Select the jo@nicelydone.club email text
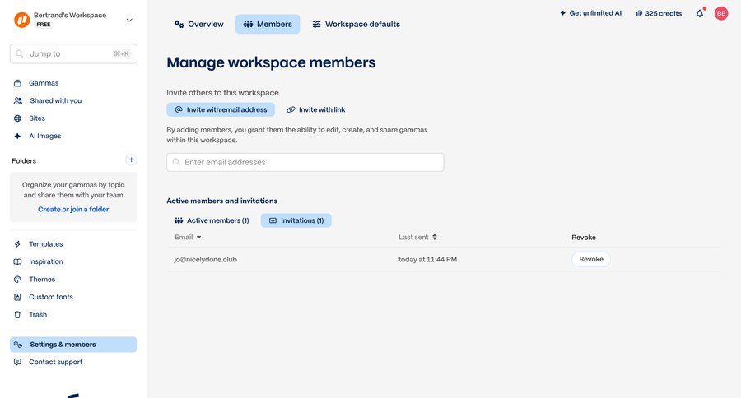This screenshot has height=398, width=741. coord(206,260)
